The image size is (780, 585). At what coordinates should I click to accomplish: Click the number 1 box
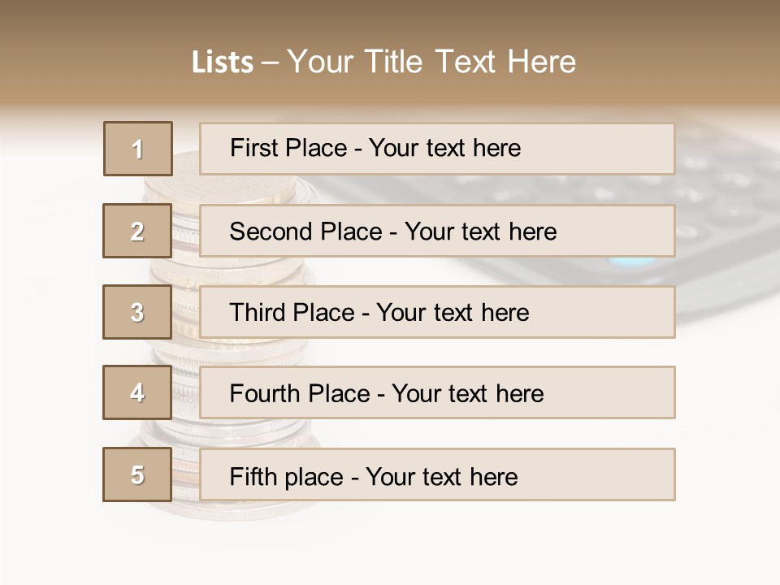138,149
